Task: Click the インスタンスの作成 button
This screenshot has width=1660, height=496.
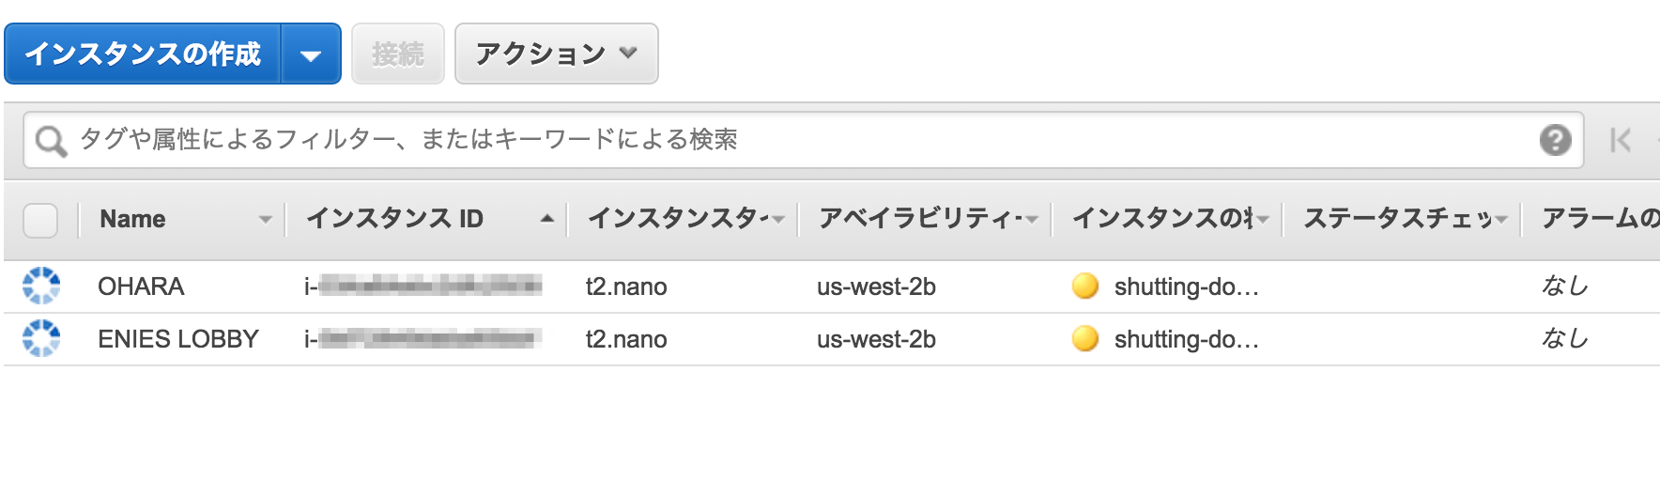Action: [x=143, y=54]
